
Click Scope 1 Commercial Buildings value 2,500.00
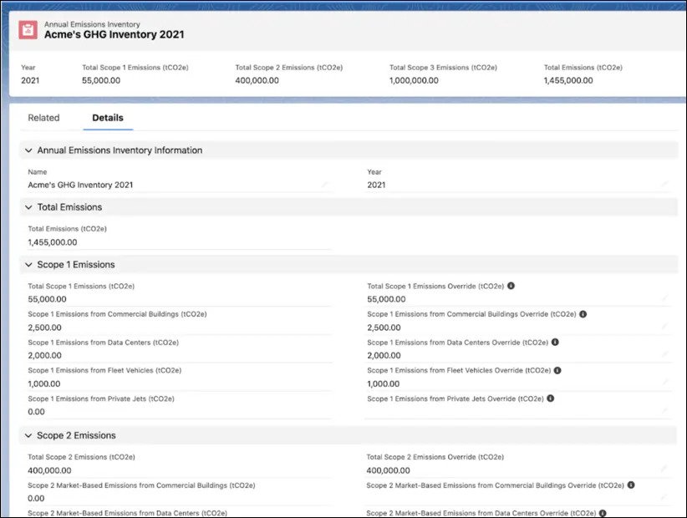tap(44, 328)
